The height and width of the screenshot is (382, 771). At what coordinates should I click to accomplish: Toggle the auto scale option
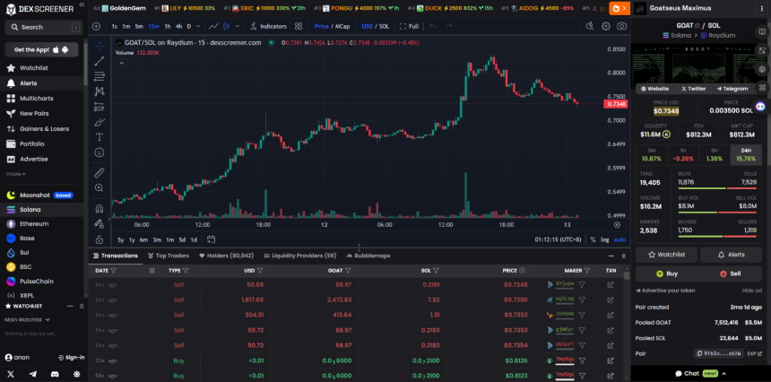(620, 239)
